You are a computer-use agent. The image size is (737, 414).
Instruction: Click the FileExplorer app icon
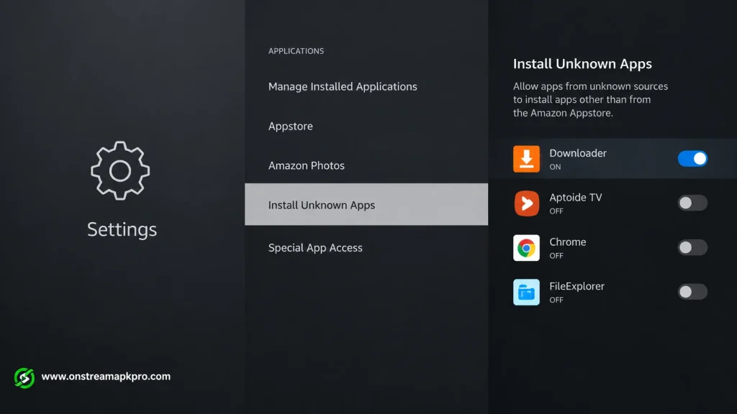[x=526, y=292]
